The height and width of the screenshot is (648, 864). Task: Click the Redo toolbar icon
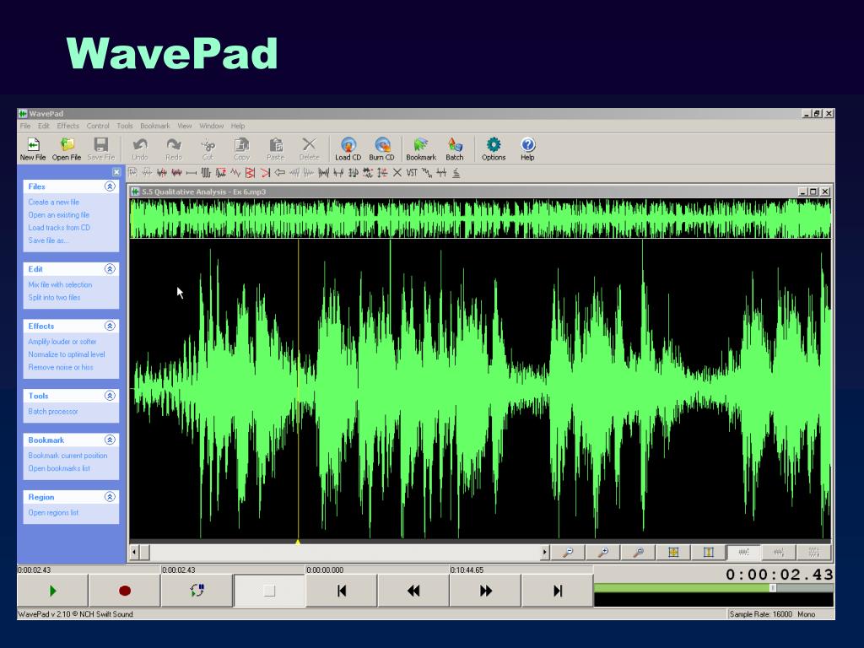tap(174, 149)
